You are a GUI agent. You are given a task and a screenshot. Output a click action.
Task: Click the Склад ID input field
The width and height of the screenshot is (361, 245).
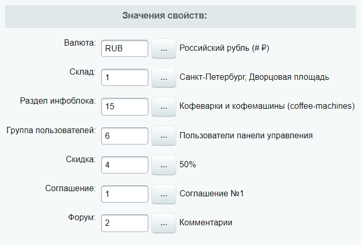[x=125, y=78]
